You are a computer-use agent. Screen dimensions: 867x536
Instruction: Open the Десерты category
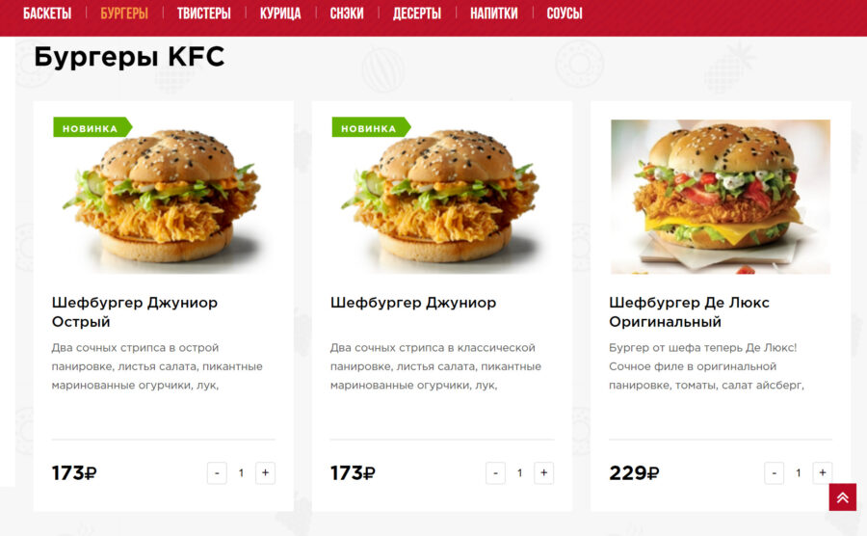point(417,13)
